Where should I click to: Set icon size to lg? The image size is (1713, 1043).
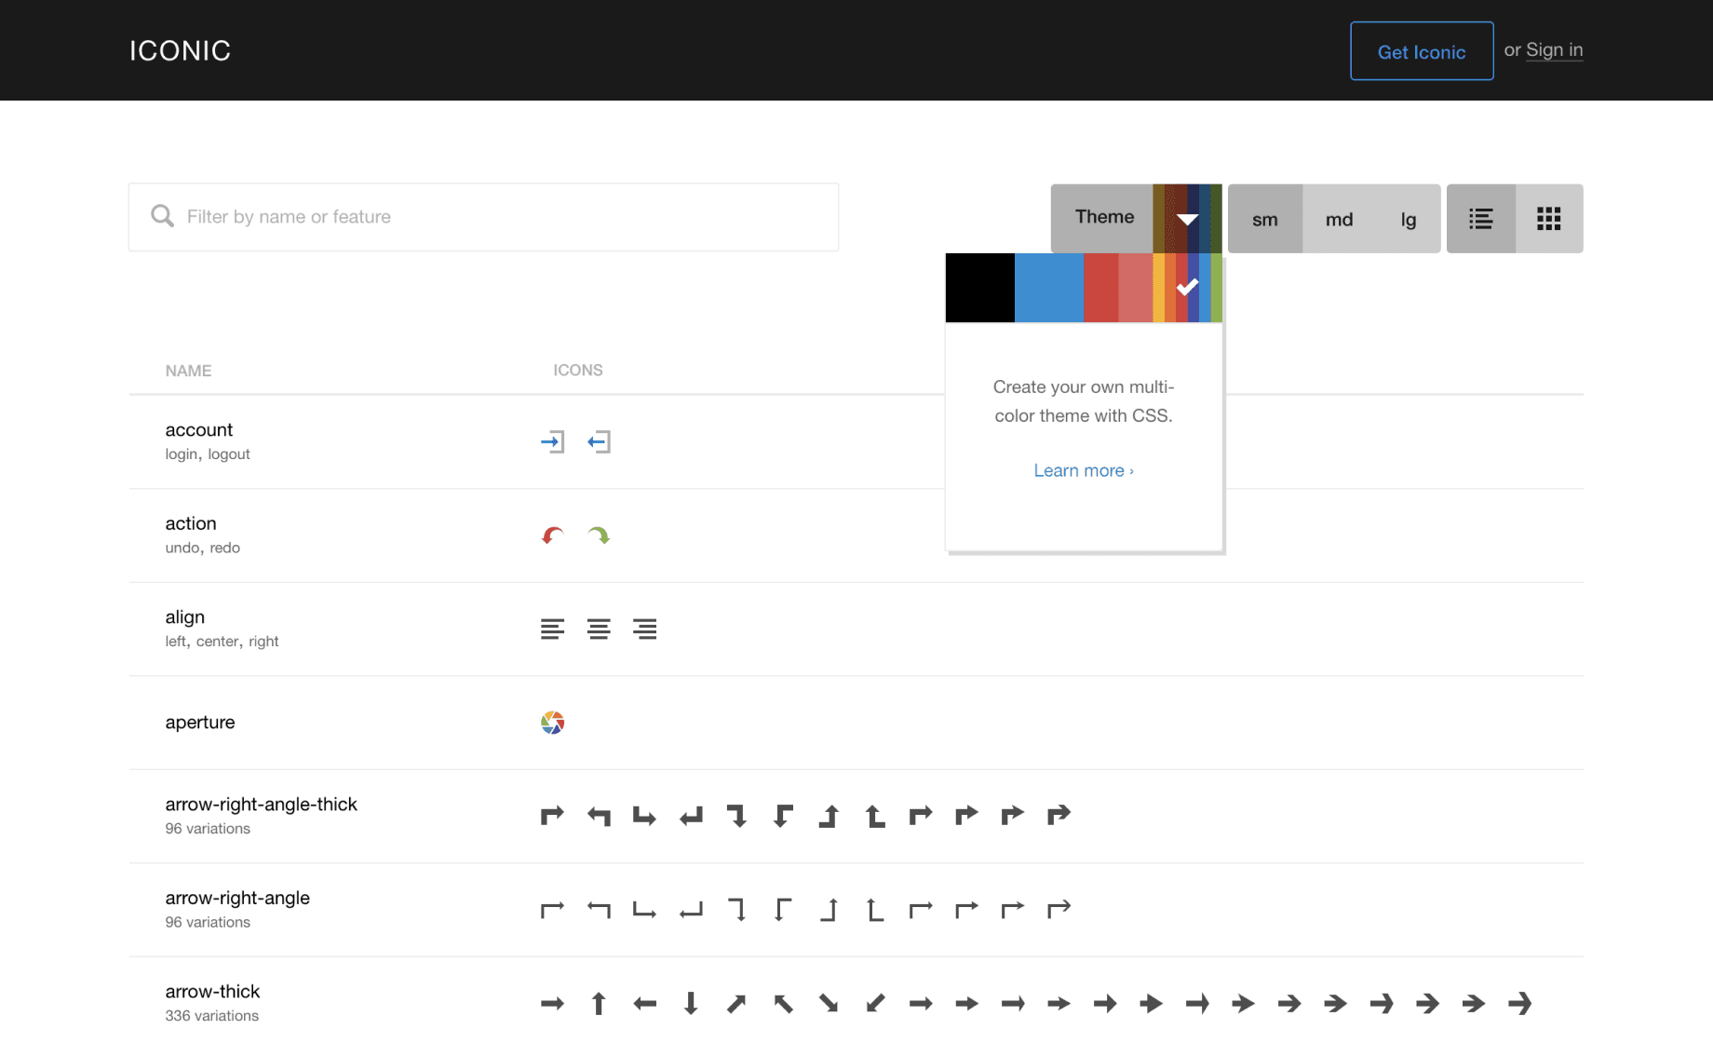[1408, 220]
